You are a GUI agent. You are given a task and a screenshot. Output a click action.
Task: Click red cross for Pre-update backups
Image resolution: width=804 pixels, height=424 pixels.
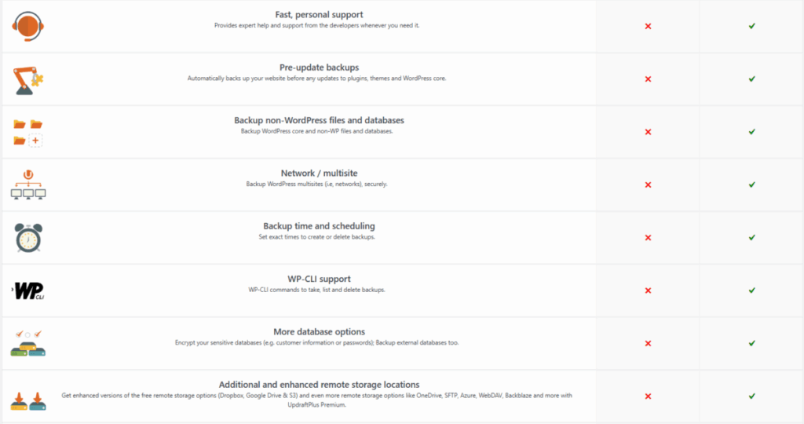click(648, 79)
